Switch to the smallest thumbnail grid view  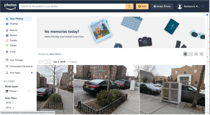[x=191, y=54]
